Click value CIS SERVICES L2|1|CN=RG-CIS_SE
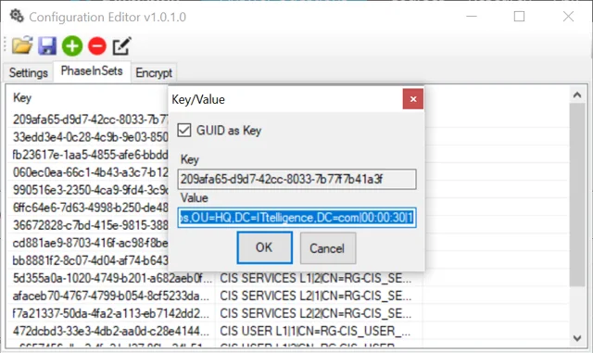 click(x=316, y=296)
